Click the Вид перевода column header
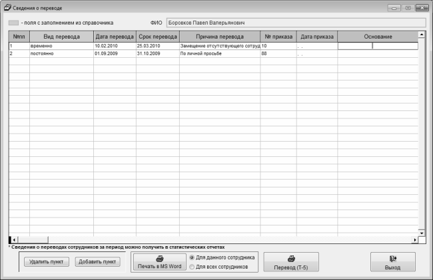Viewport: 433px width, 280px height. (x=61, y=37)
